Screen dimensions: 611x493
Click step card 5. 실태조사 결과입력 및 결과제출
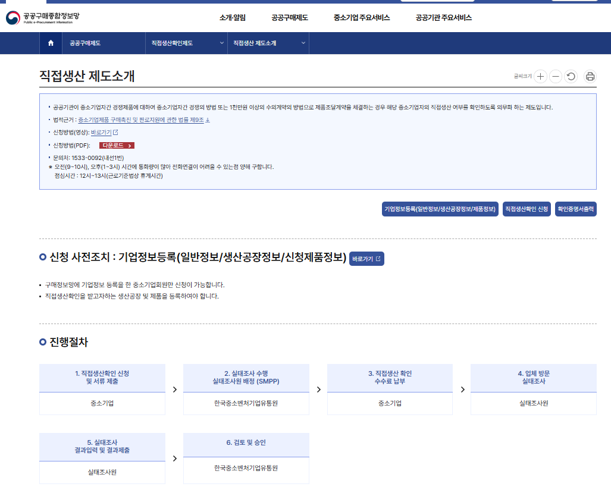tap(102, 459)
